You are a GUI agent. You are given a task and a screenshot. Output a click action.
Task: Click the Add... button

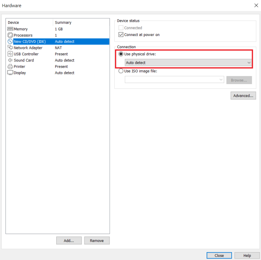(x=69, y=240)
